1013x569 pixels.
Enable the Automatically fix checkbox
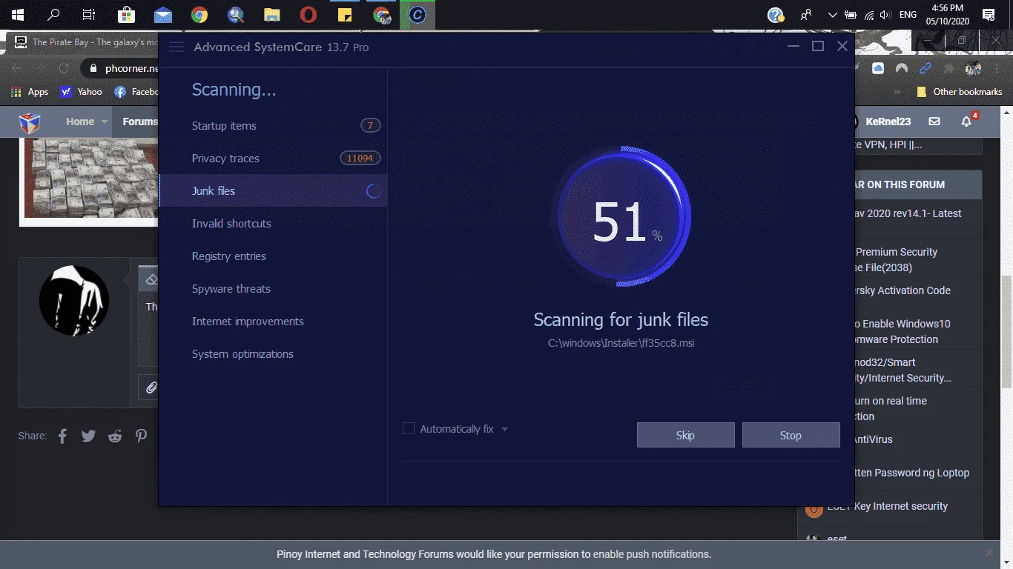[408, 428]
